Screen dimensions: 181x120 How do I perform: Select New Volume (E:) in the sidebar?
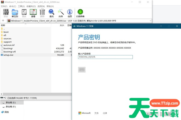point(11,102)
